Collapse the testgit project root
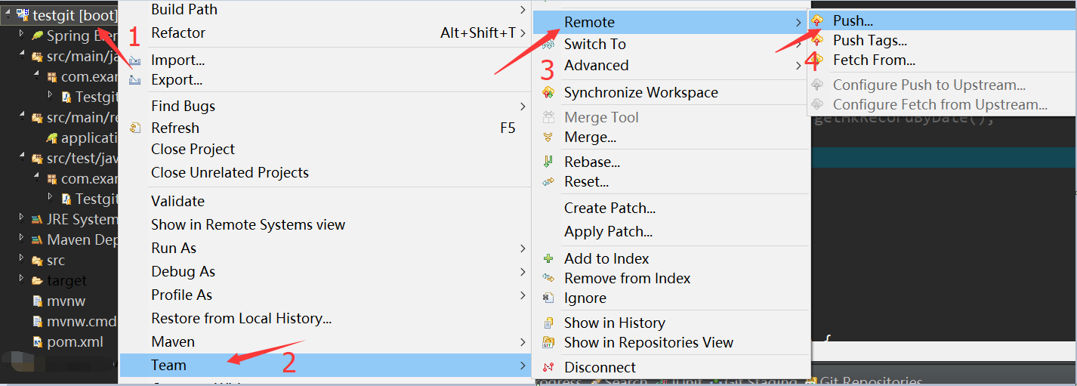1077x386 pixels. click(7, 14)
